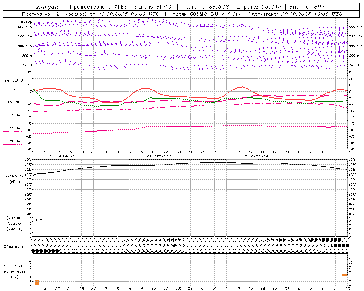Select the "Прогноз на 120 часа(ов)" text
364x291 pixels.
pyautogui.click(x=55, y=14)
